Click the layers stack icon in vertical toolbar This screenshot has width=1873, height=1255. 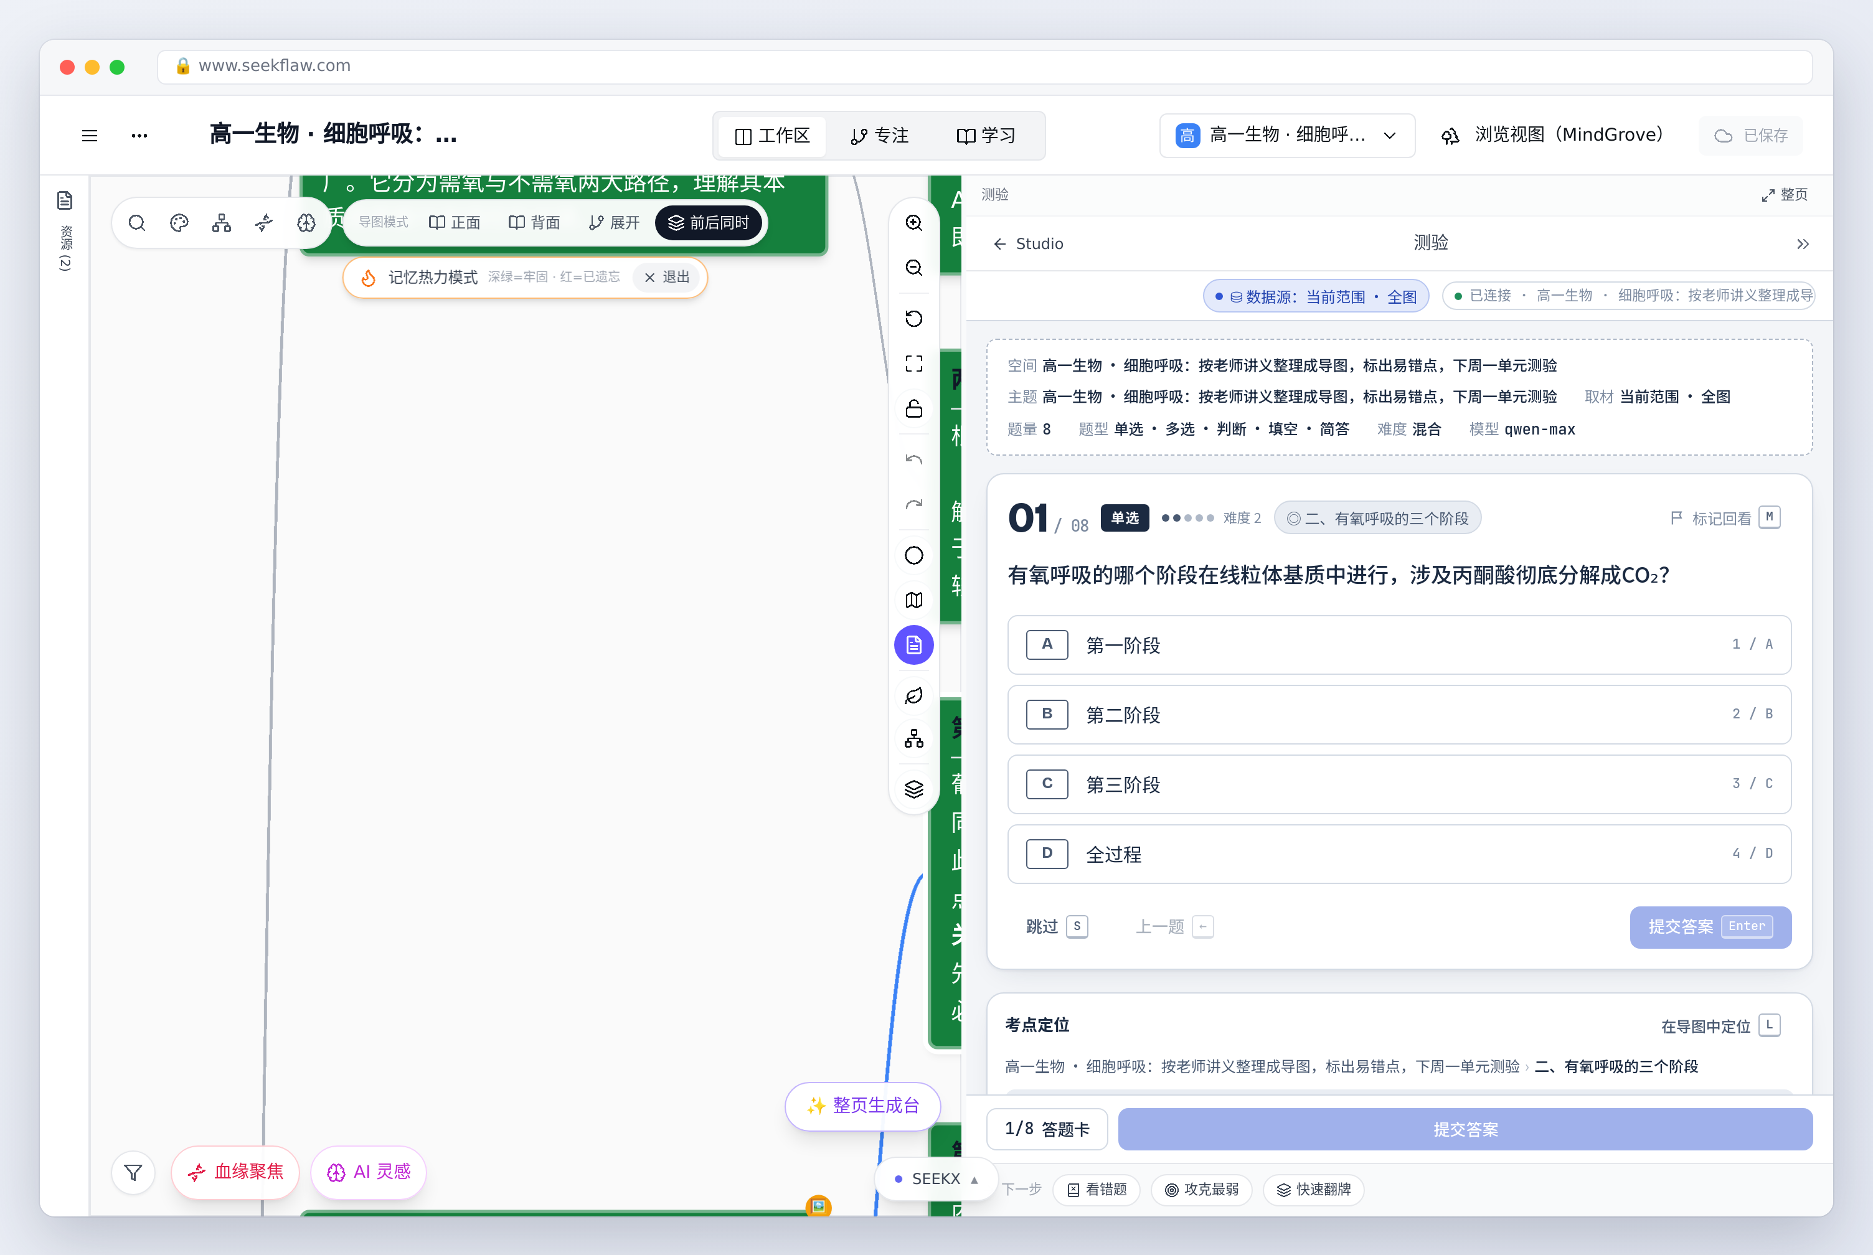click(913, 789)
